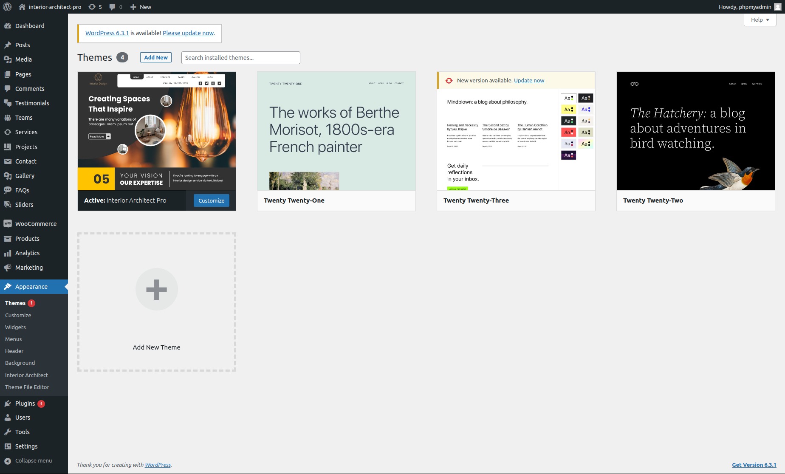Click the Plugins plug icon
This screenshot has height=474, width=785.
pos(8,403)
